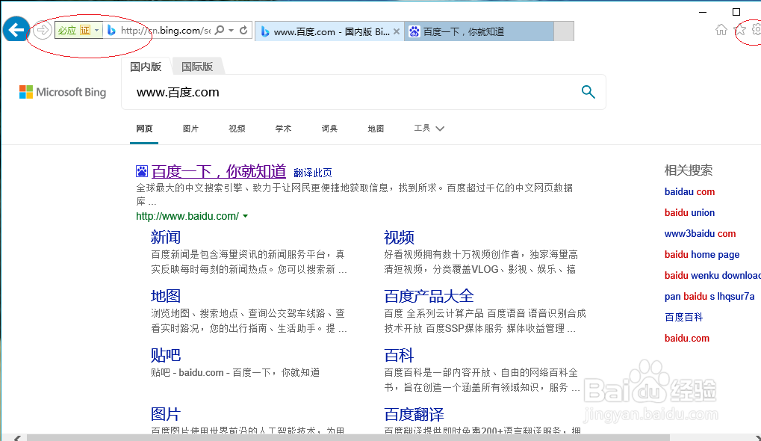The width and height of the screenshot is (761, 441).
Task: Click related search baidu home page
Action: (702, 254)
